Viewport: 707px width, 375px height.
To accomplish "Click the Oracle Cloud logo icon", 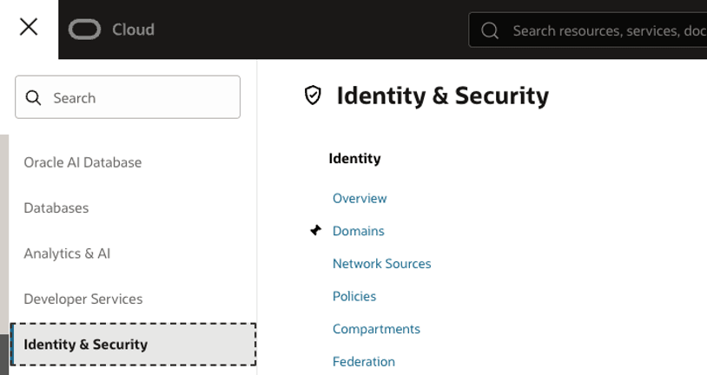I will click(x=85, y=30).
